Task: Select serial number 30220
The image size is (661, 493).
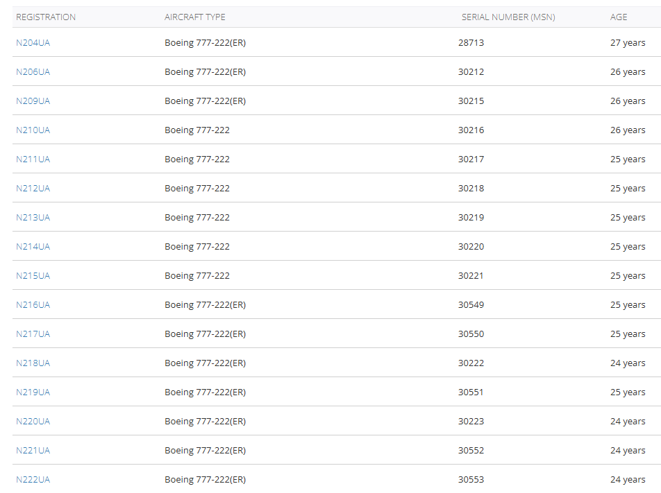Action: [x=471, y=246]
